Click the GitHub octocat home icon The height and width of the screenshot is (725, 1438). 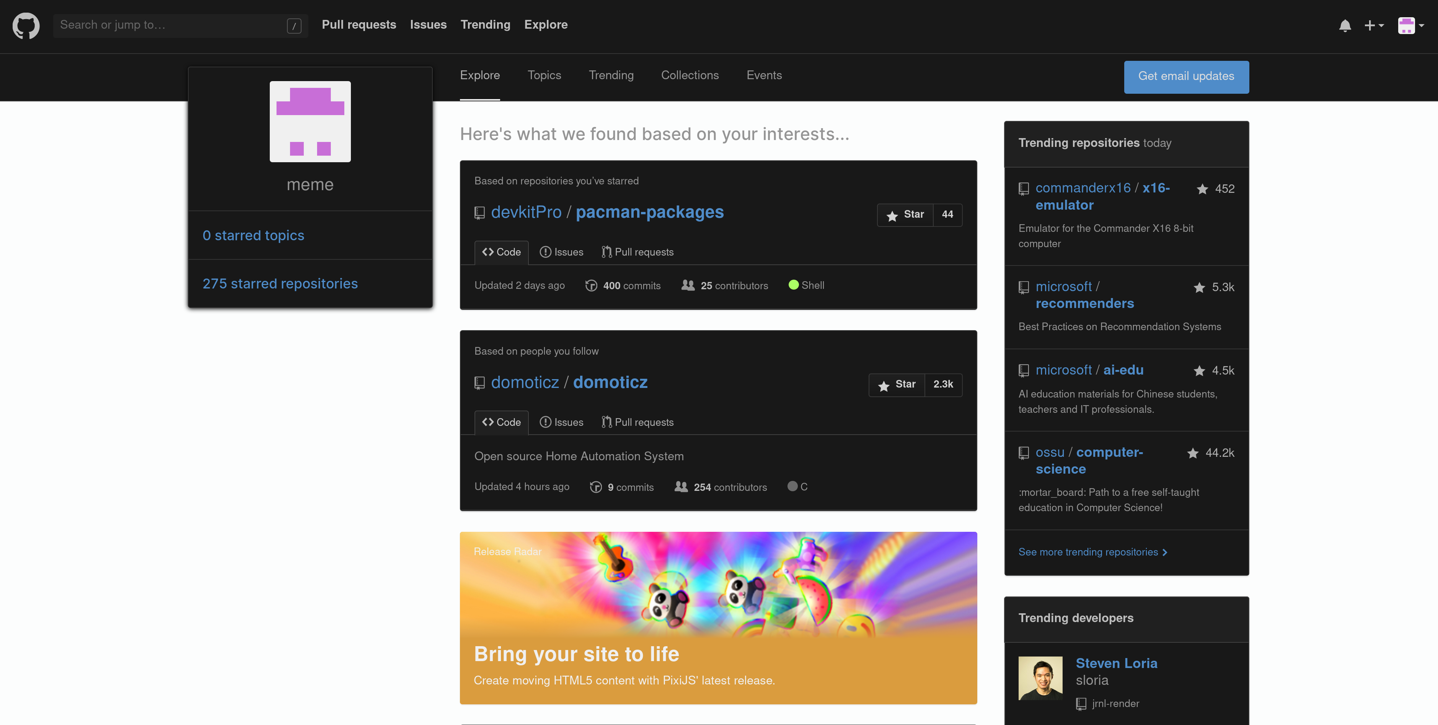pyautogui.click(x=26, y=25)
